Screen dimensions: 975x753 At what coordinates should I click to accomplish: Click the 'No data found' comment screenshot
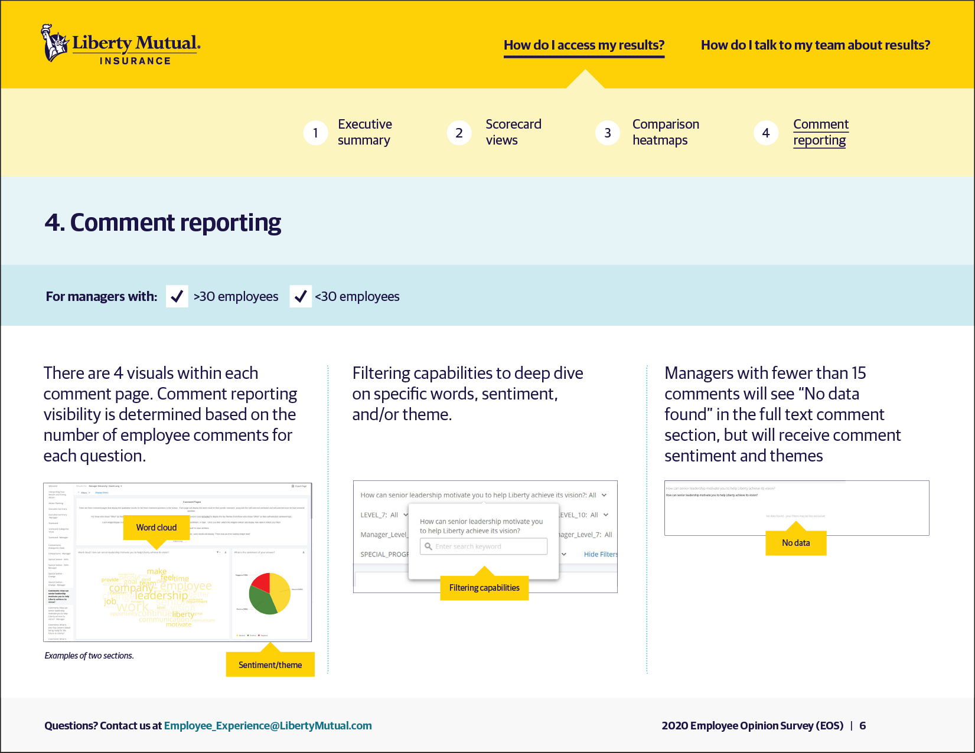tap(797, 508)
